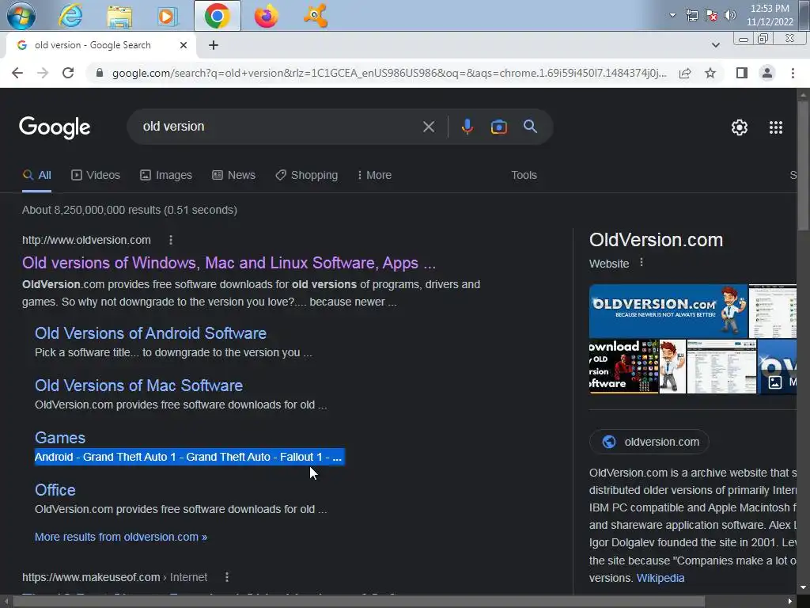Clear the search query with X

[x=428, y=127]
